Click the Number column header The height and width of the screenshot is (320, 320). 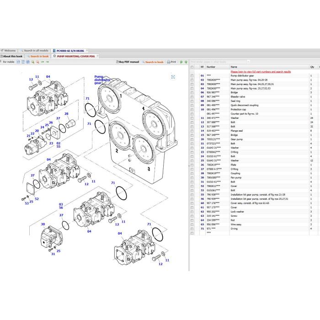pos(211,67)
